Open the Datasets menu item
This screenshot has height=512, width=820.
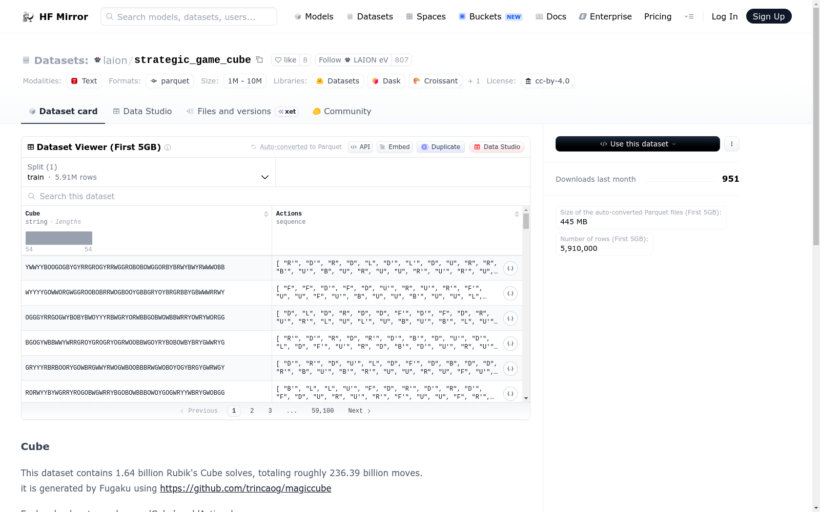(x=370, y=16)
